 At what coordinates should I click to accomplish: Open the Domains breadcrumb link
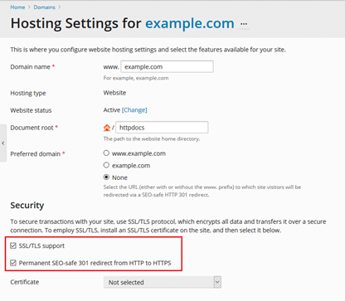44,7
